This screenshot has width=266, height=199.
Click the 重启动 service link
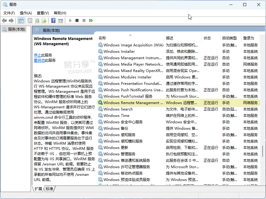tap(39, 60)
